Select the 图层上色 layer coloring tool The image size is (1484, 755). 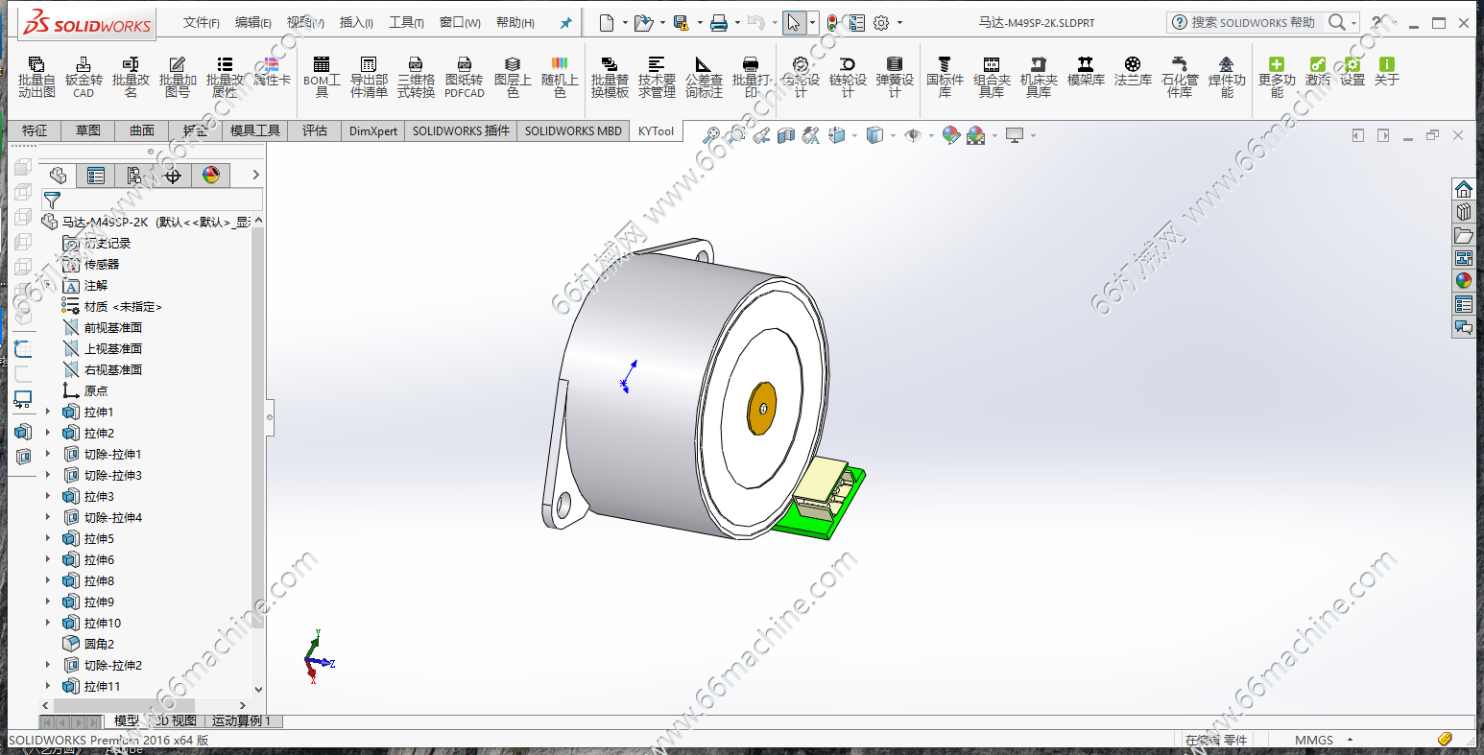[x=513, y=77]
